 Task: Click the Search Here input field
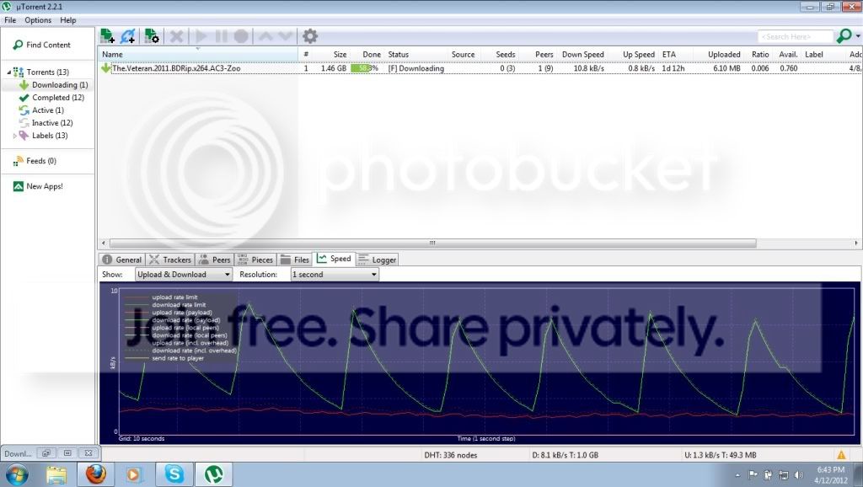pyautogui.click(x=796, y=36)
